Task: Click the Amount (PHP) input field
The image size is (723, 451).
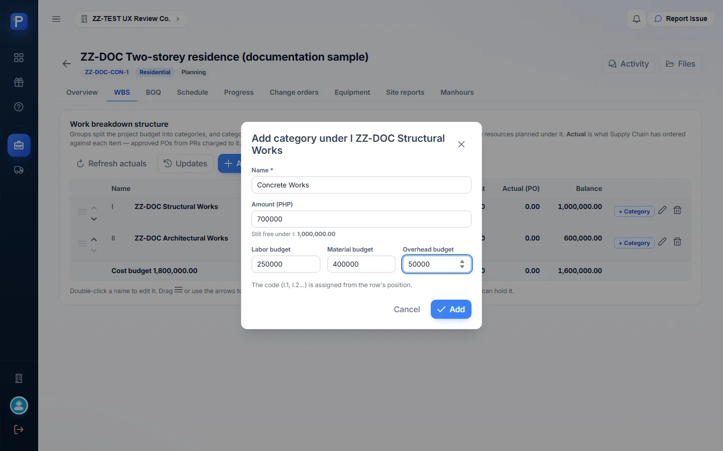Action: pyautogui.click(x=361, y=219)
